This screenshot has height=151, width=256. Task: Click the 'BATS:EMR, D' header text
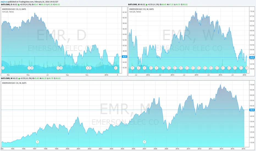pyautogui.click(x=7, y=4)
